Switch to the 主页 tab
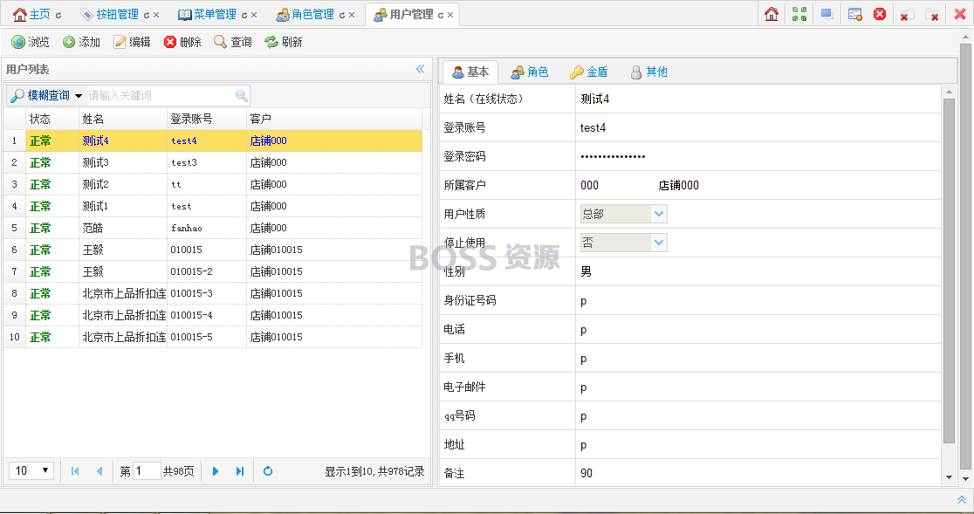Viewport: 974px width, 514px height. pyautogui.click(x=32, y=14)
